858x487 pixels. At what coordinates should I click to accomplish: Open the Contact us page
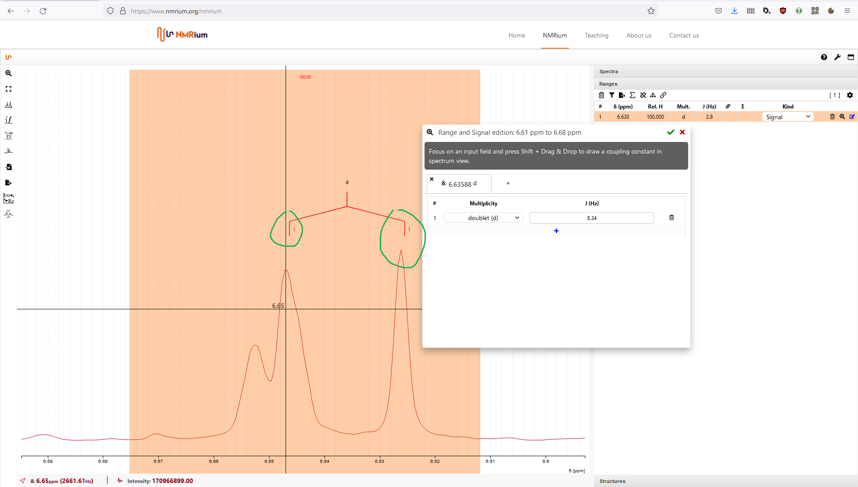click(684, 36)
